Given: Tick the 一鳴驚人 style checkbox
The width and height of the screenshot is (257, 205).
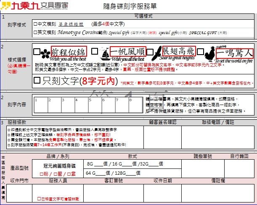Looking at the screenshot, I should tap(200, 52).
